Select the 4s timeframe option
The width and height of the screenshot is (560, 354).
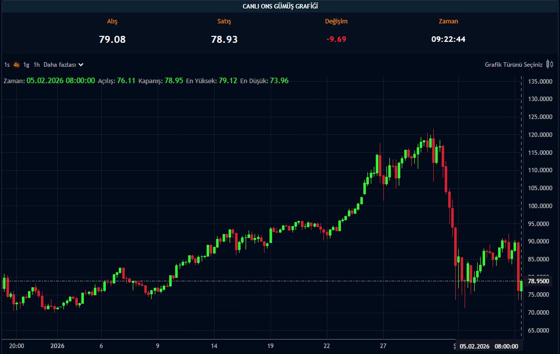pos(16,65)
